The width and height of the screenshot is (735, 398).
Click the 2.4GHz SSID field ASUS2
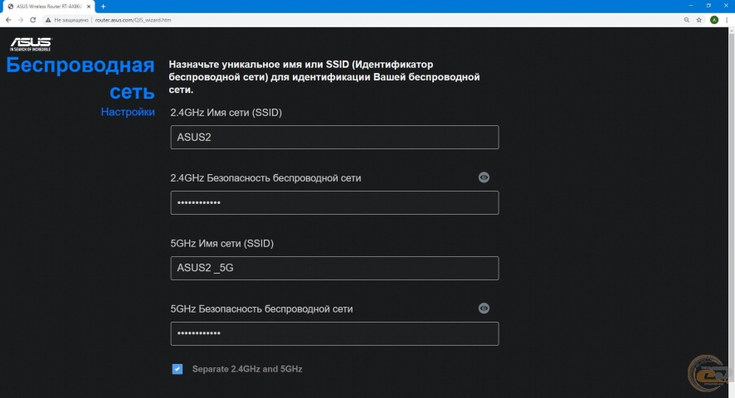tap(334, 137)
